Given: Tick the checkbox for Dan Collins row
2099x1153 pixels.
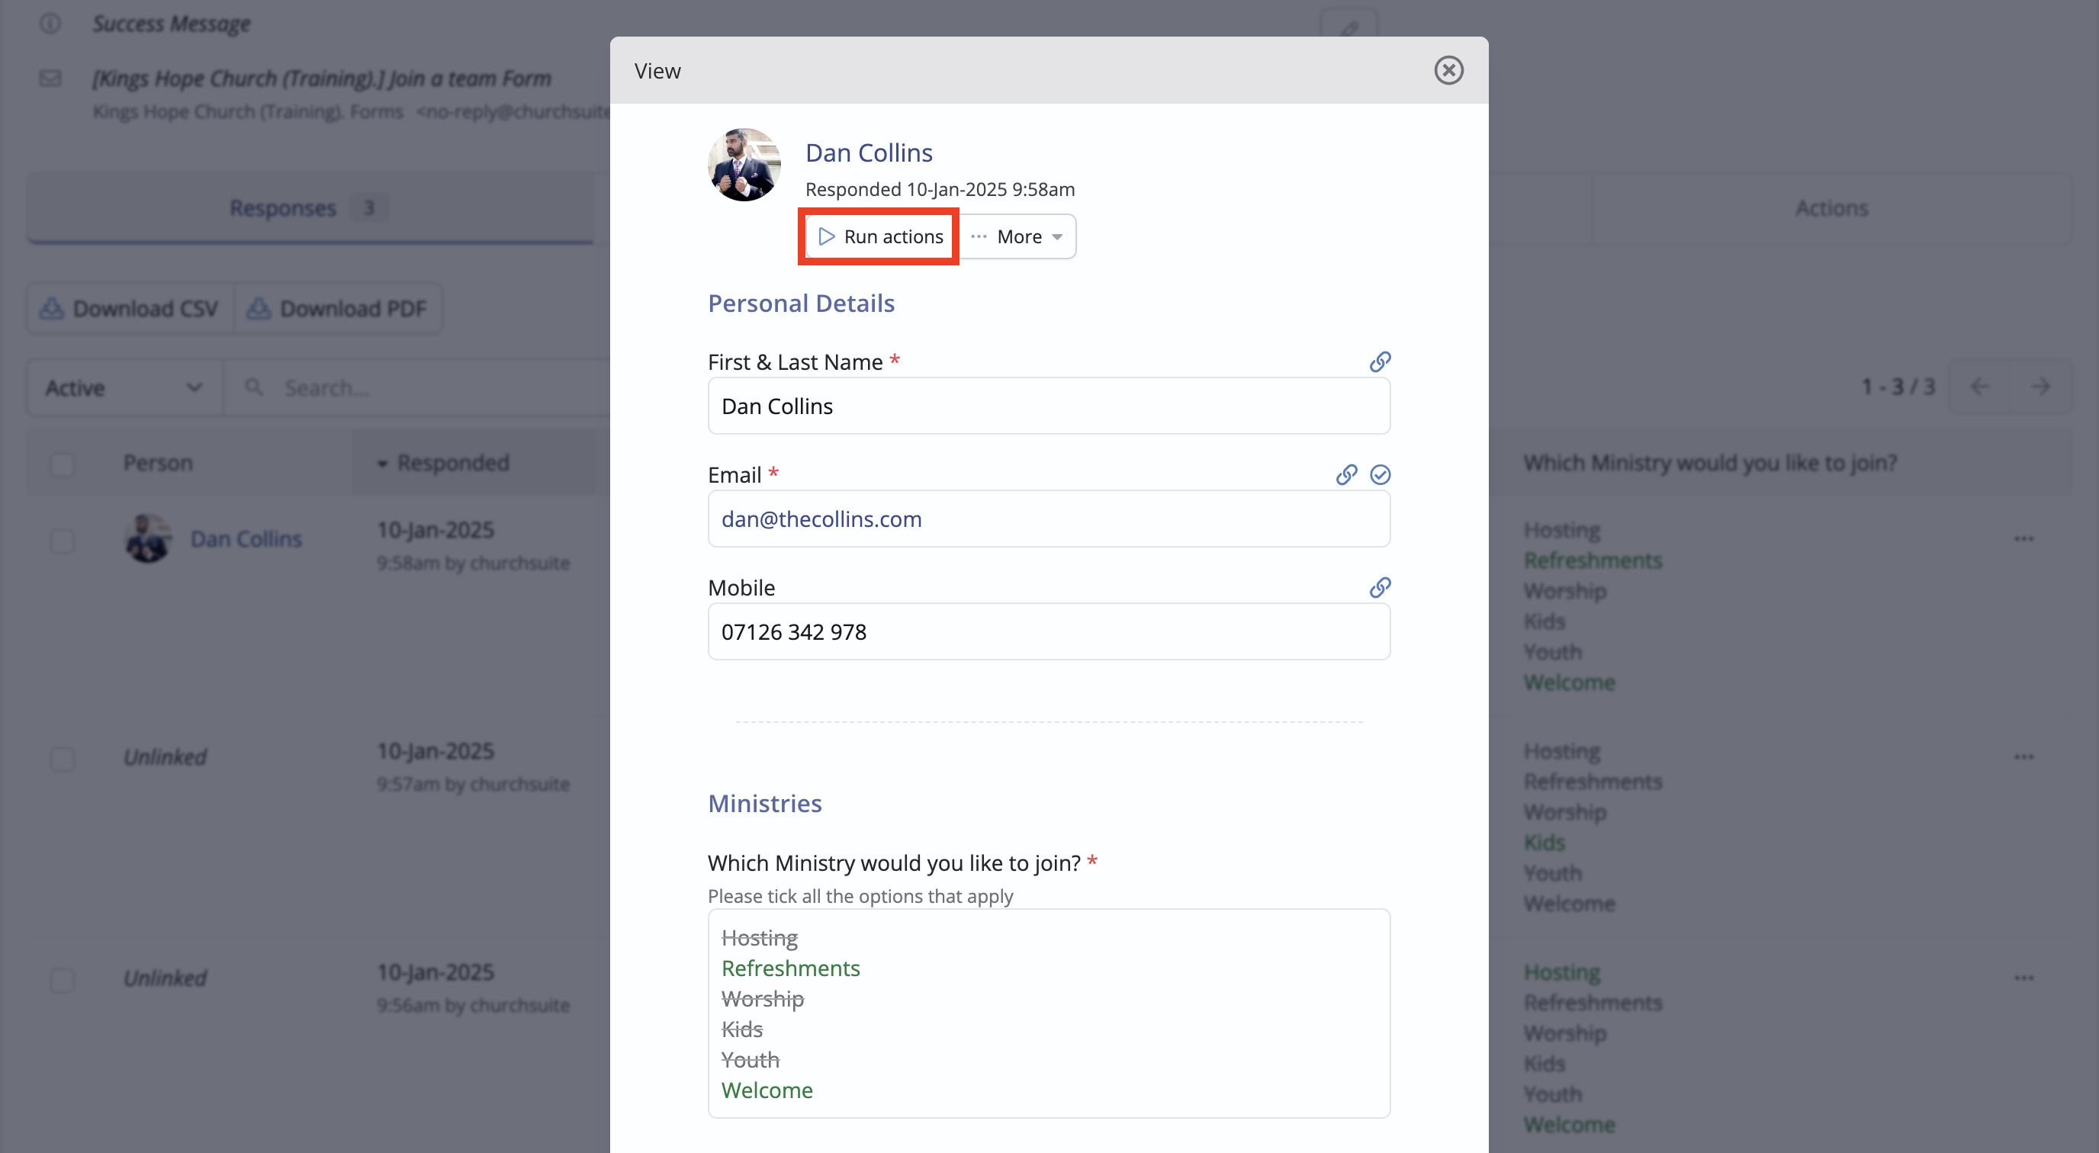Looking at the screenshot, I should click(x=63, y=541).
